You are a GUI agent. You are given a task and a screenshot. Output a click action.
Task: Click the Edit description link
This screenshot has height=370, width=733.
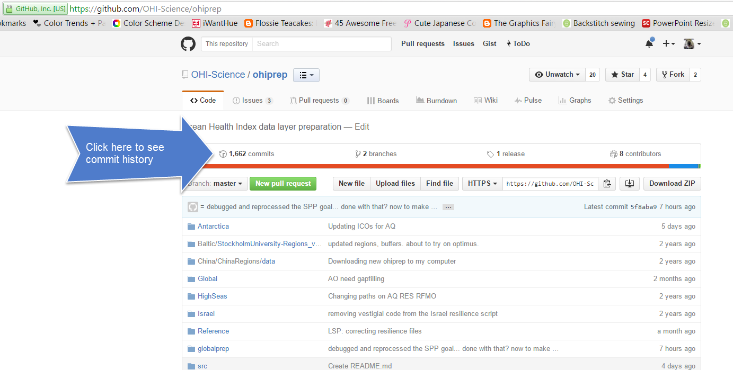point(362,127)
